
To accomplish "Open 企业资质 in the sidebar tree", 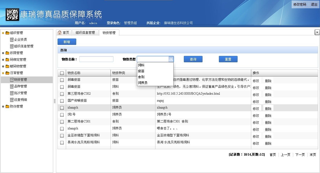I will (20, 40).
